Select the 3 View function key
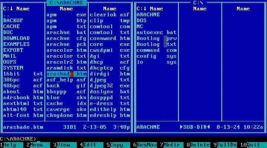 tap(65, 145)
